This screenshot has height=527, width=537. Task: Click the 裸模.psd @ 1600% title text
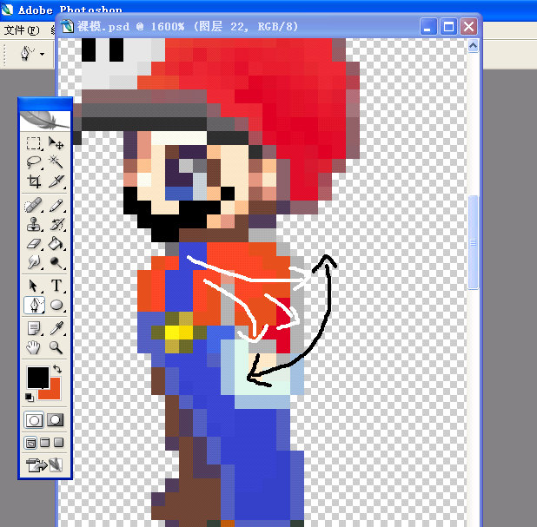131,26
